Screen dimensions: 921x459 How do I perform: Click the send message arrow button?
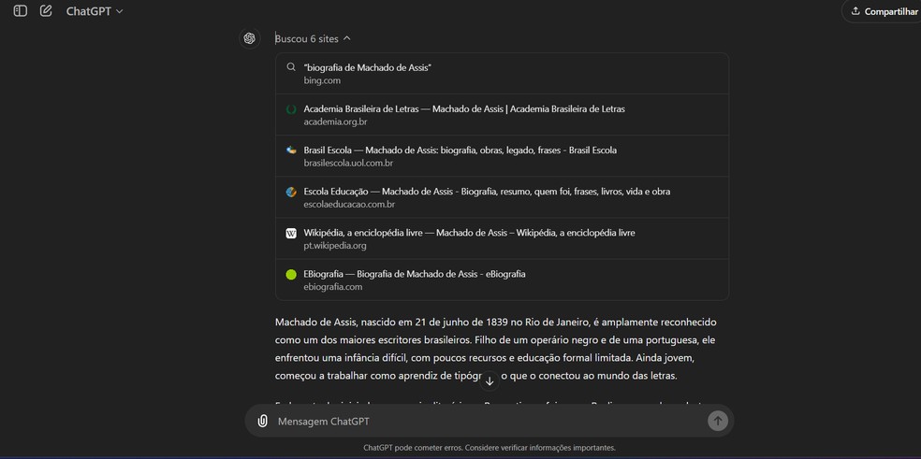[x=718, y=421]
